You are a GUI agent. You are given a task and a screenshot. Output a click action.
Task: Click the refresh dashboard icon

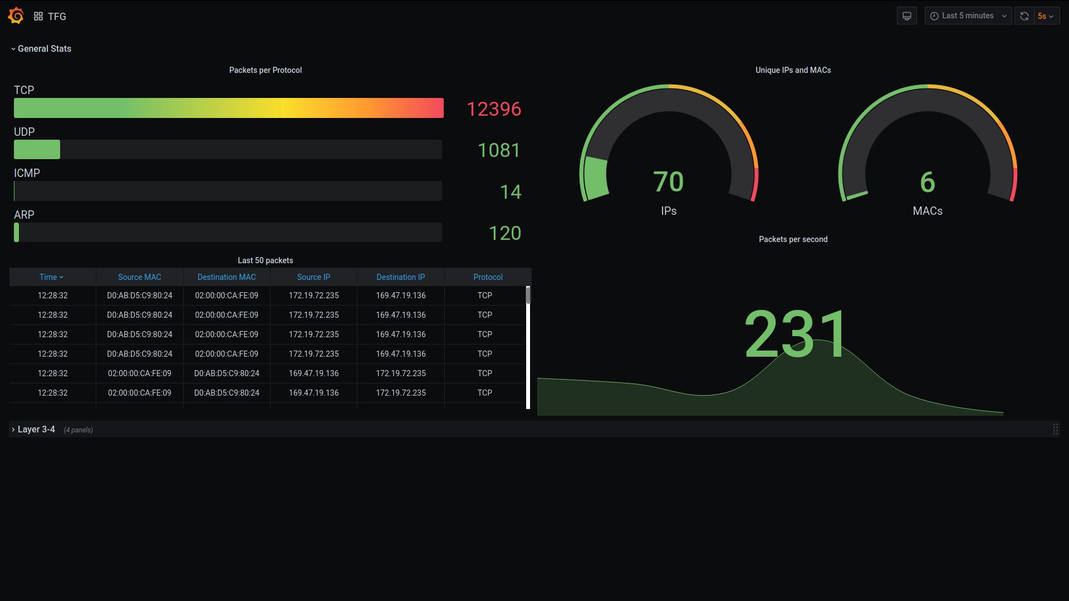point(1024,16)
